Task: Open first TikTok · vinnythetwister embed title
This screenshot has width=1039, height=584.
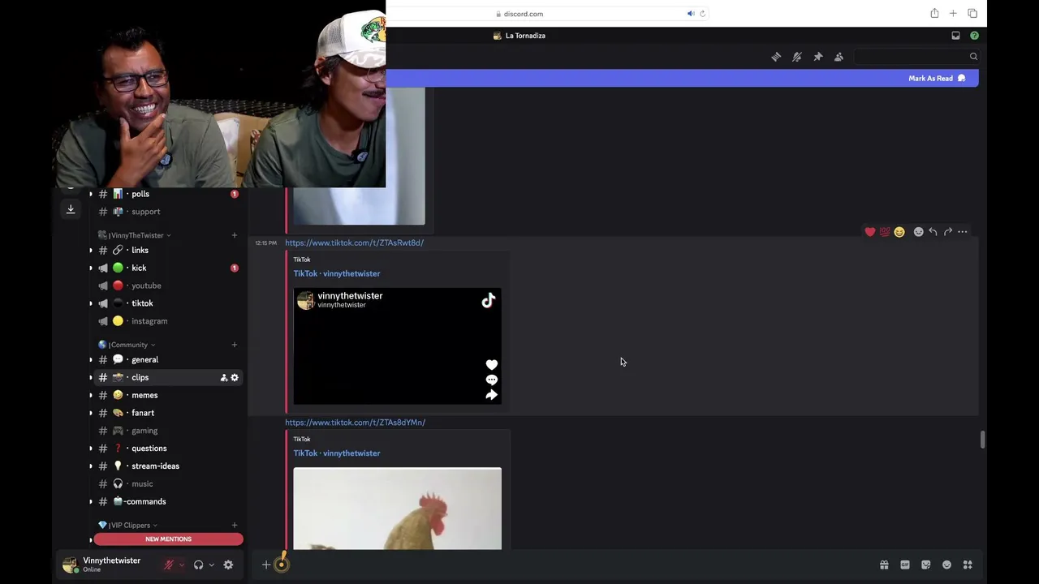Action: [x=337, y=273]
